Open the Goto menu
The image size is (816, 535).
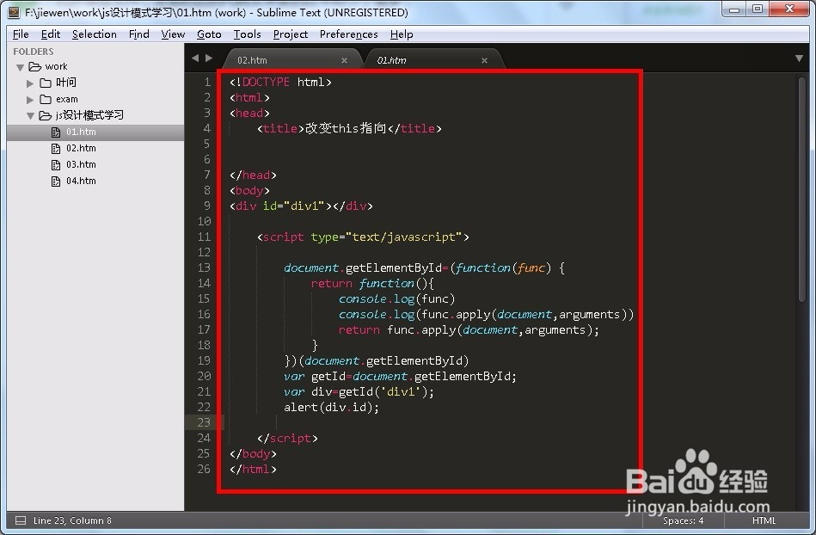[x=209, y=34]
